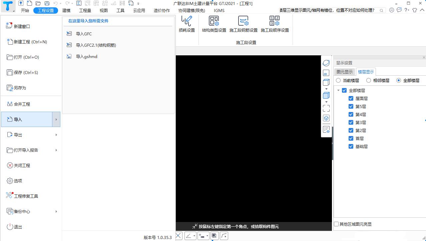This screenshot has height=241, width=426.
Task: Click the open folder icon in quick toolbar
Action: coord(38,3)
